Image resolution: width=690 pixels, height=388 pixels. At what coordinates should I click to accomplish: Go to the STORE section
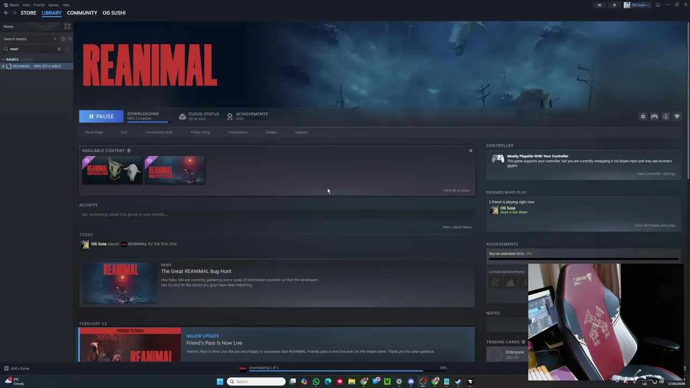coord(28,13)
